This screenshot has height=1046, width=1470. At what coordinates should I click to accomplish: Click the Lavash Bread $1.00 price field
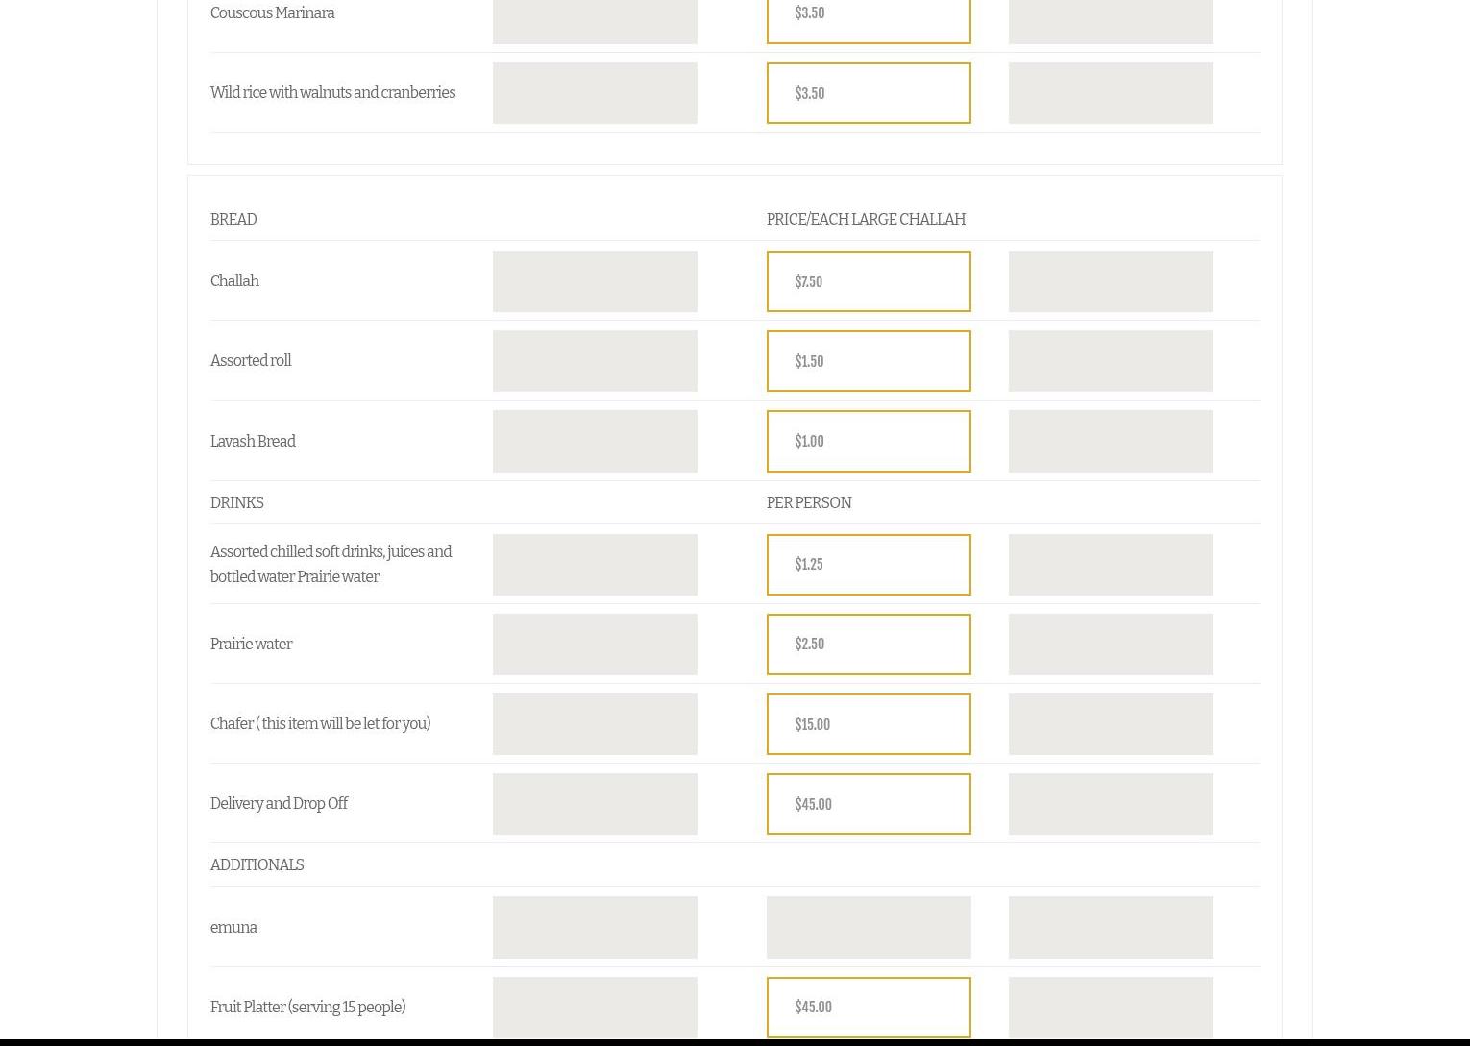coord(869,442)
